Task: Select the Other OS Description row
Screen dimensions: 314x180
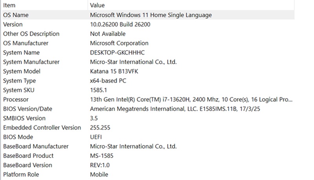Action: pyautogui.click(x=148, y=34)
